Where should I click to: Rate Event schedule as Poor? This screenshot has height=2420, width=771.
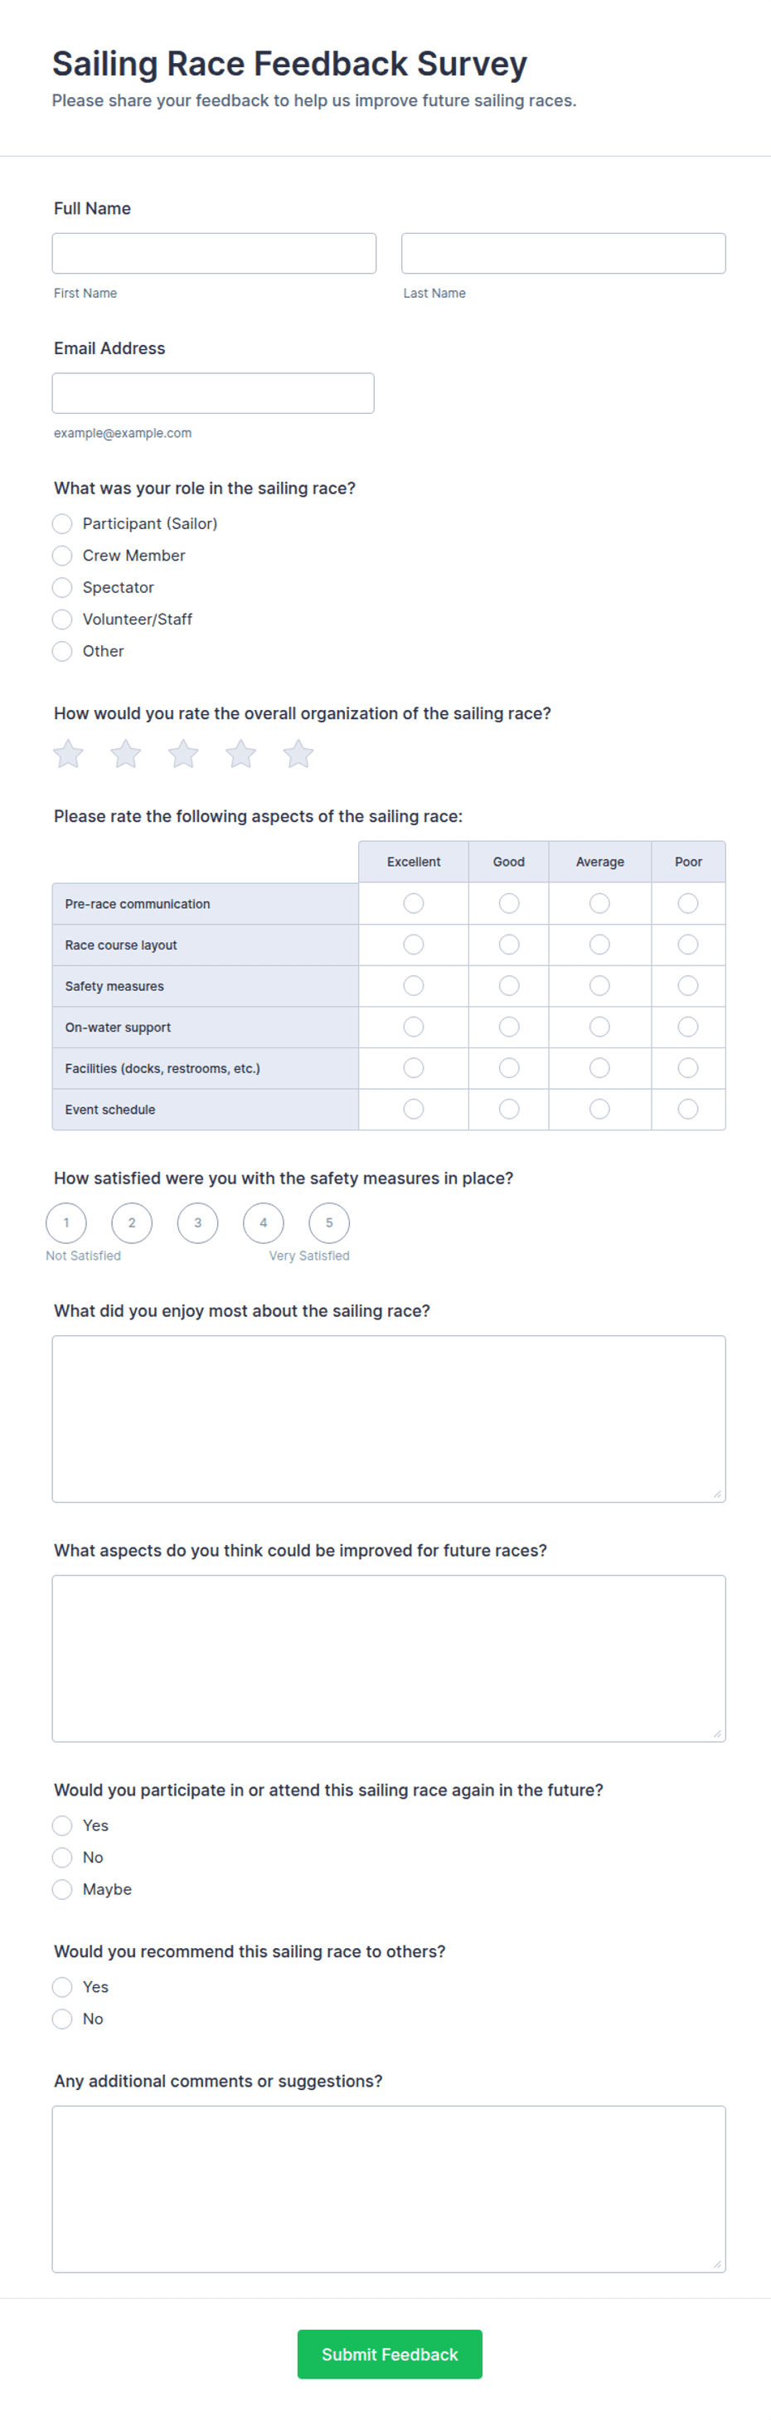(x=688, y=1110)
